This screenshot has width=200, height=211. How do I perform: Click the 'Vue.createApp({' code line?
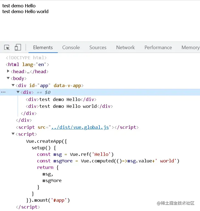[47, 141]
